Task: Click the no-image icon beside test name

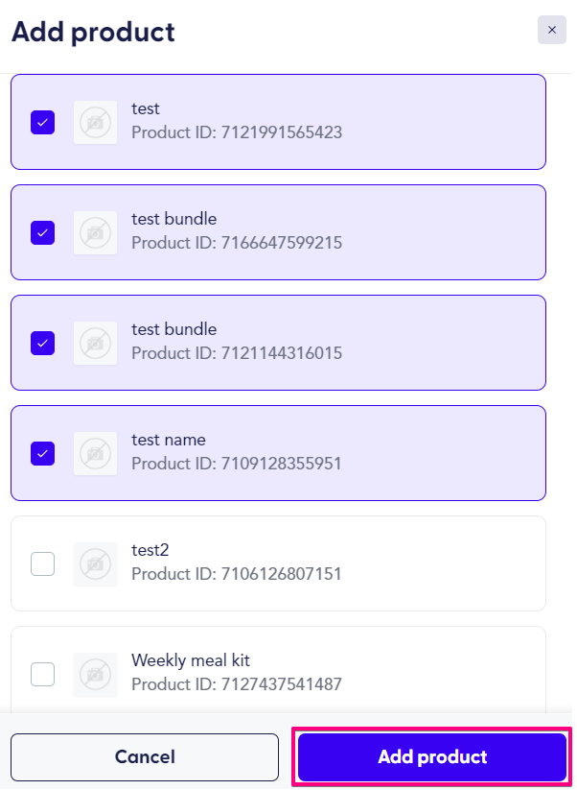Action: tap(96, 453)
